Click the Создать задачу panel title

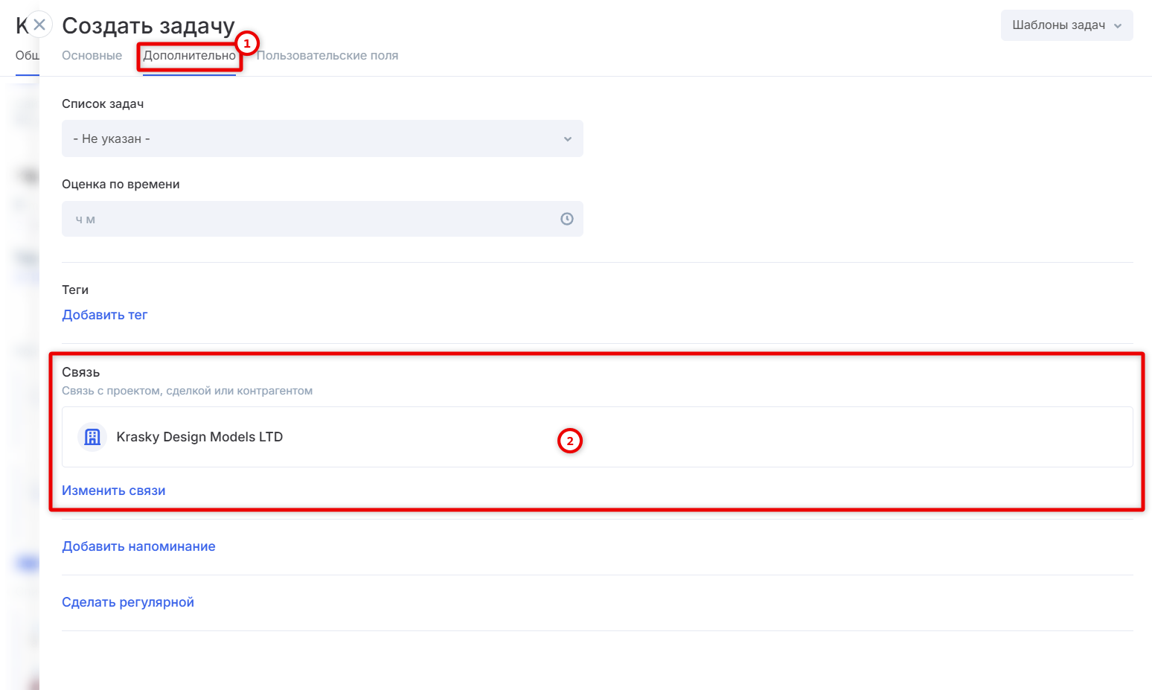click(149, 26)
